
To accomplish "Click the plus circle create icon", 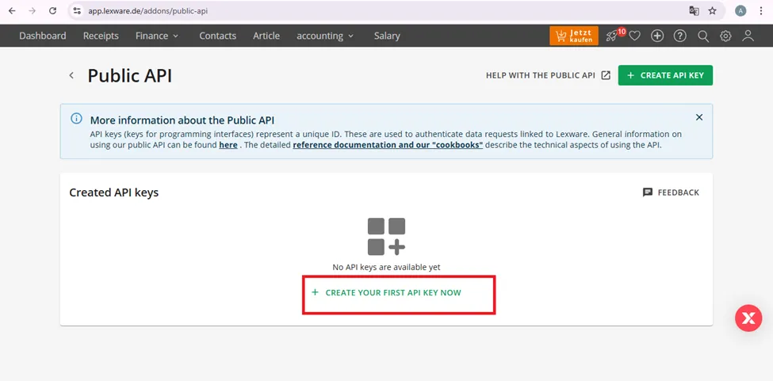I will click(657, 36).
